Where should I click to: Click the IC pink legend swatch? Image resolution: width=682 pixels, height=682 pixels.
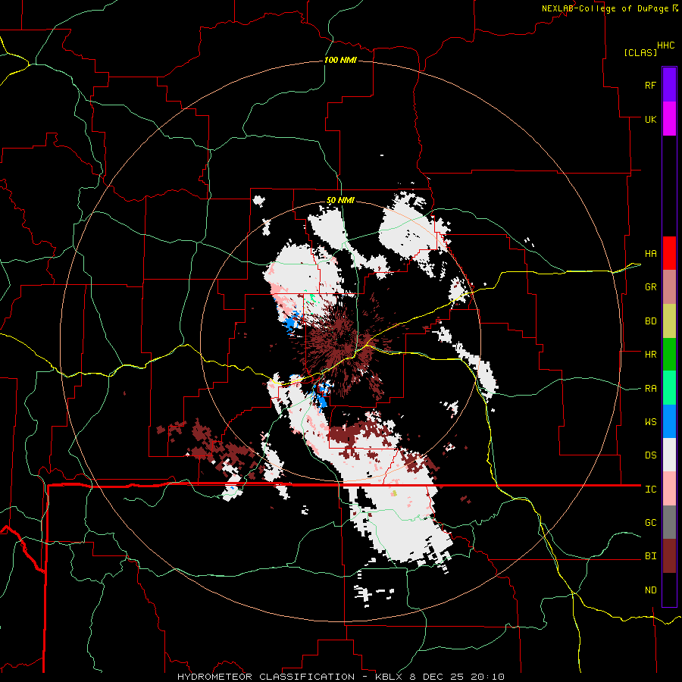click(669, 489)
